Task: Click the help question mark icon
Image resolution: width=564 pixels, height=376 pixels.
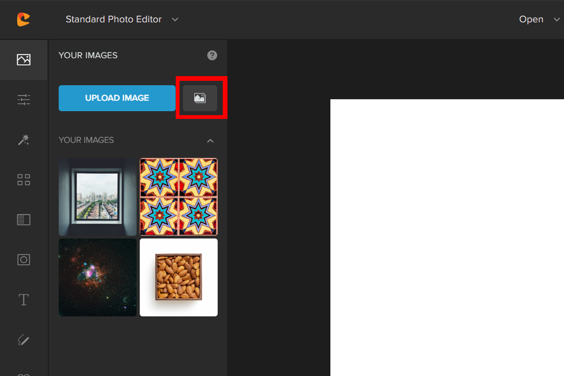Action: click(x=212, y=55)
